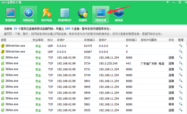Click wrench for 360se.exe port 5846

[x=181, y=92]
